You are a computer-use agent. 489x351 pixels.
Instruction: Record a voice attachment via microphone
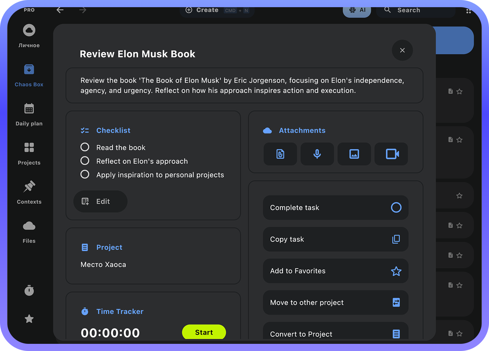tap(317, 154)
